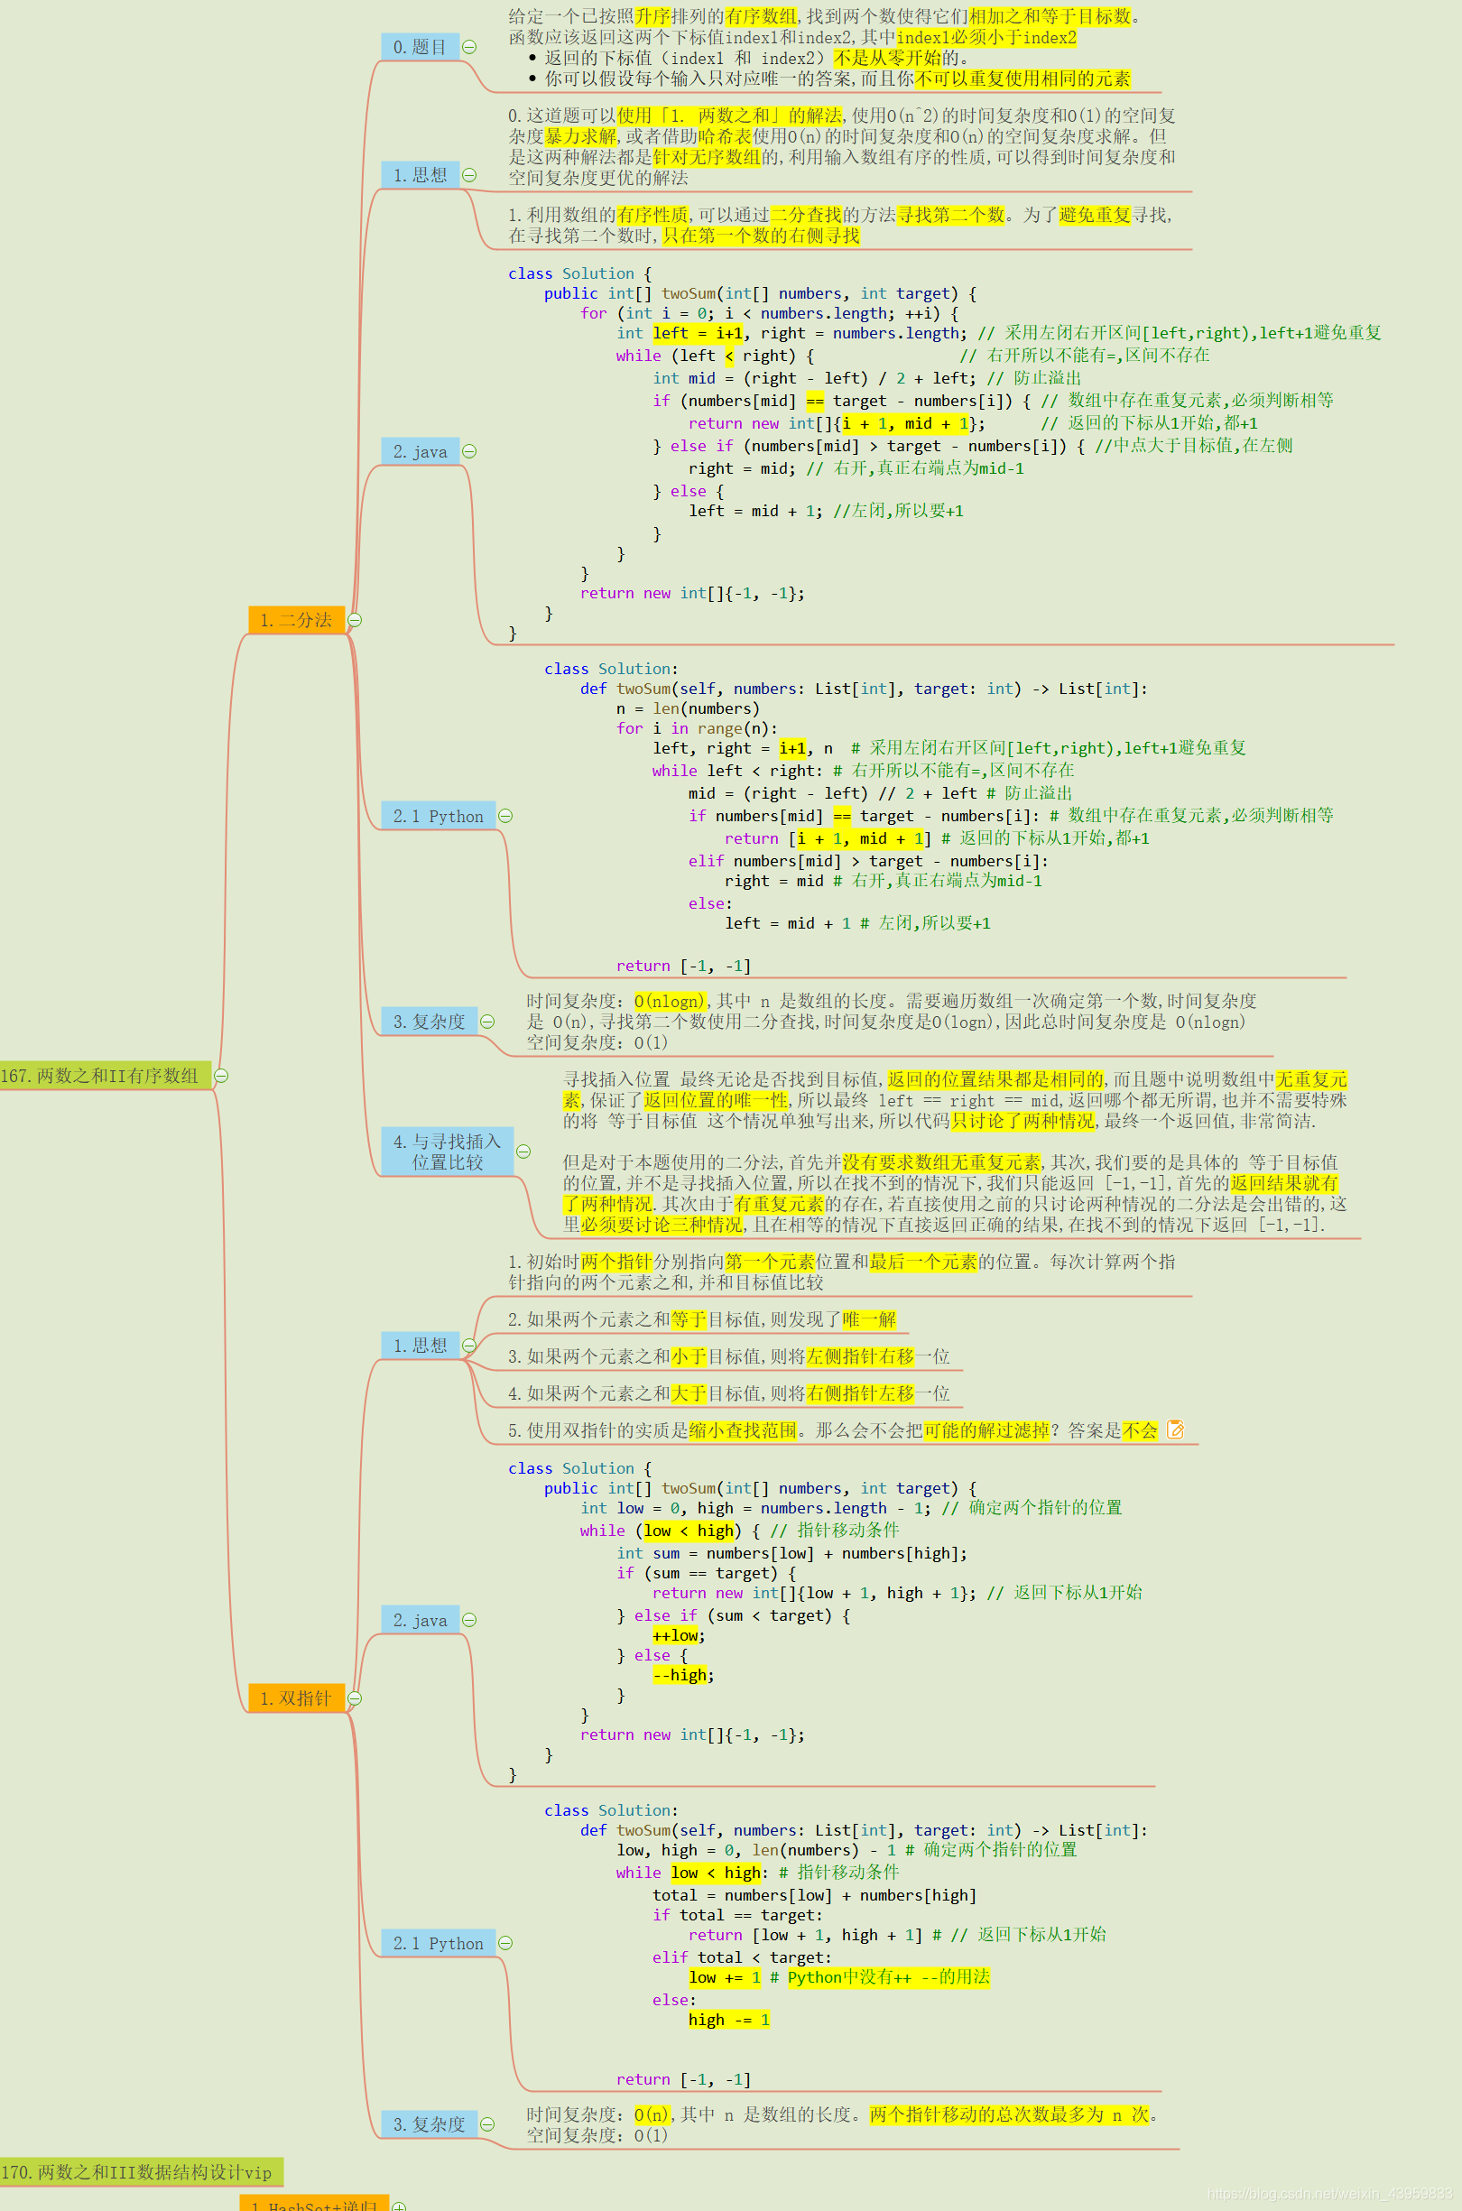The height and width of the screenshot is (2211, 1462).
Task: Select the 3. 复杂度 label in 双指针 branch
Action: tap(429, 2124)
